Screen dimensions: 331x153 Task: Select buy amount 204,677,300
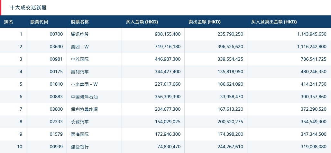[168, 109]
